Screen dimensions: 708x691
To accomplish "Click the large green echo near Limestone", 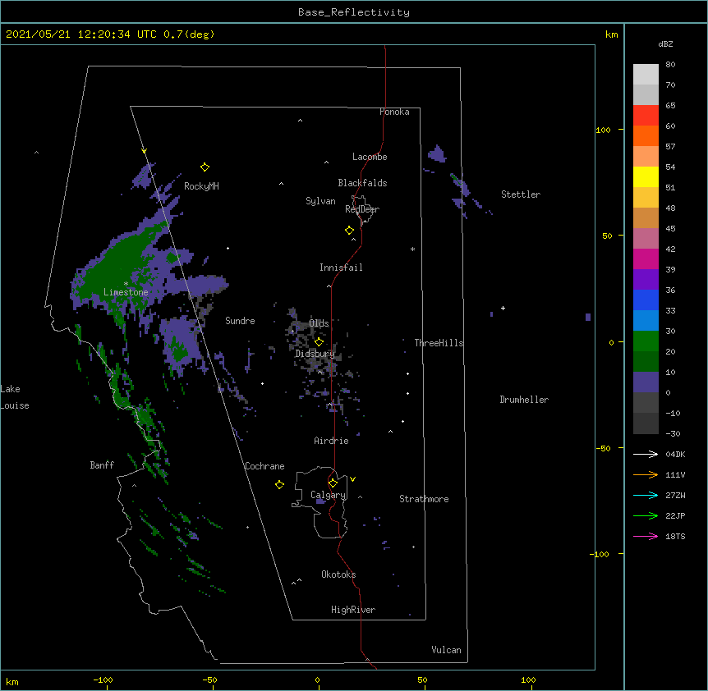I will [120, 266].
